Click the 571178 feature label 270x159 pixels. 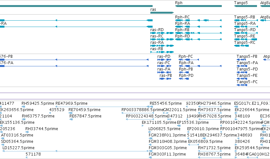pyautogui.click(x=33, y=155)
